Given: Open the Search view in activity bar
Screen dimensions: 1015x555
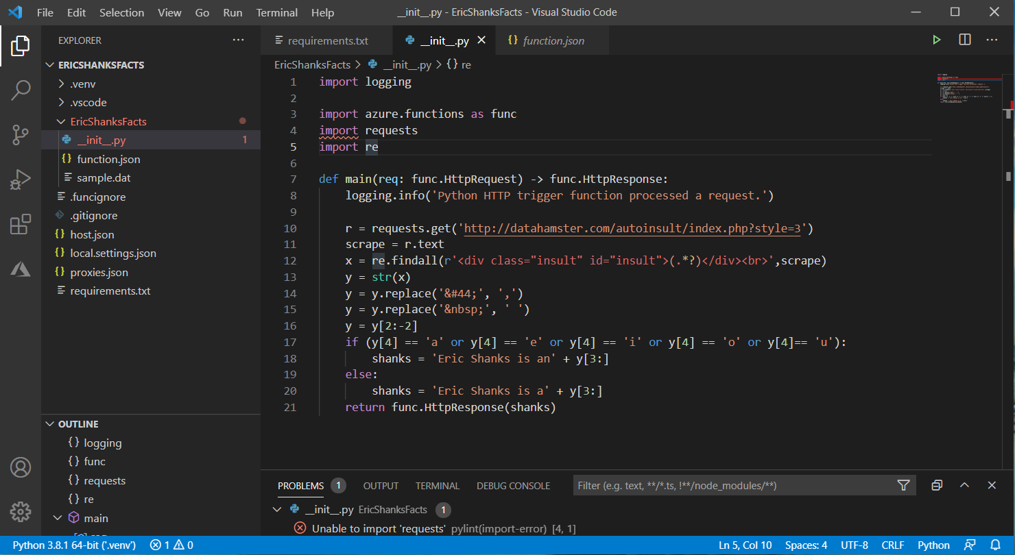Looking at the screenshot, I should (21, 90).
